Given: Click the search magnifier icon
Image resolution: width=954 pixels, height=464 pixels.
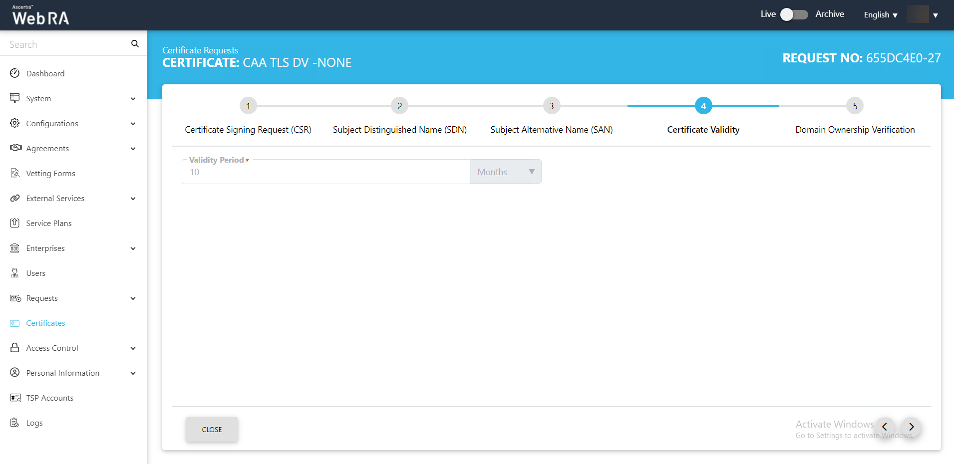Looking at the screenshot, I should pyautogui.click(x=135, y=44).
